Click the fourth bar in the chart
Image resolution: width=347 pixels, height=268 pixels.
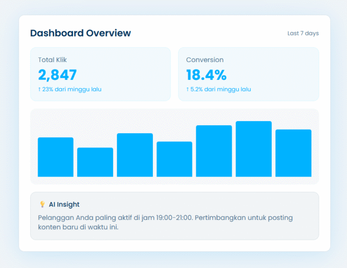point(174,159)
